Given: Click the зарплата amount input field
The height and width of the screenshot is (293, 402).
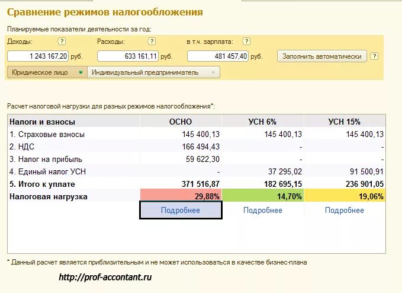Looking at the screenshot, I should (x=218, y=56).
